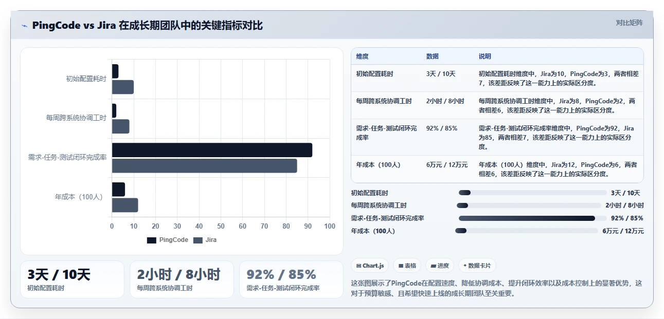
Task: Click the title PingCode vs Jira 关键指标对比
Action: point(147,26)
